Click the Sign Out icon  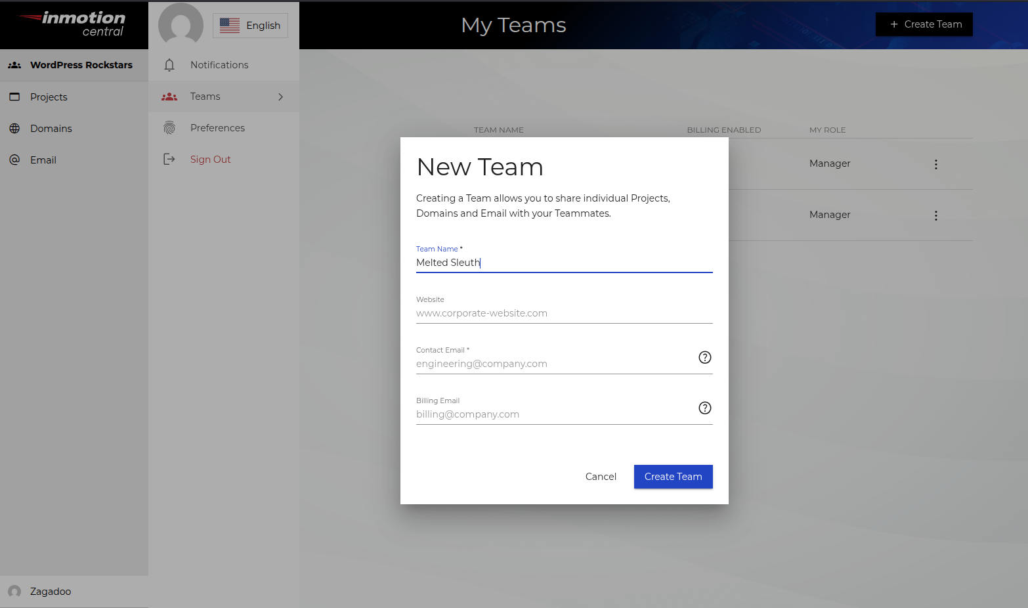coord(169,159)
